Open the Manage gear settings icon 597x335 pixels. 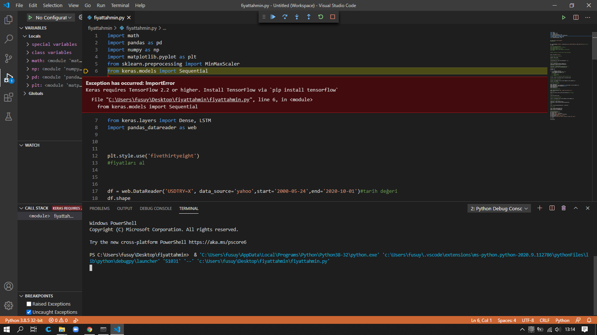tap(9, 306)
